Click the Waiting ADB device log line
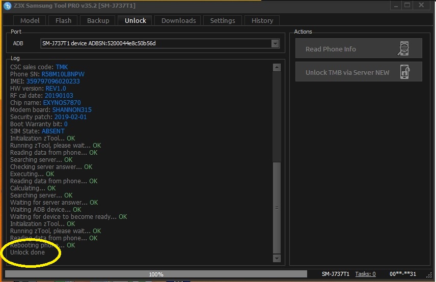The height and width of the screenshot is (282, 436). [46, 210]
